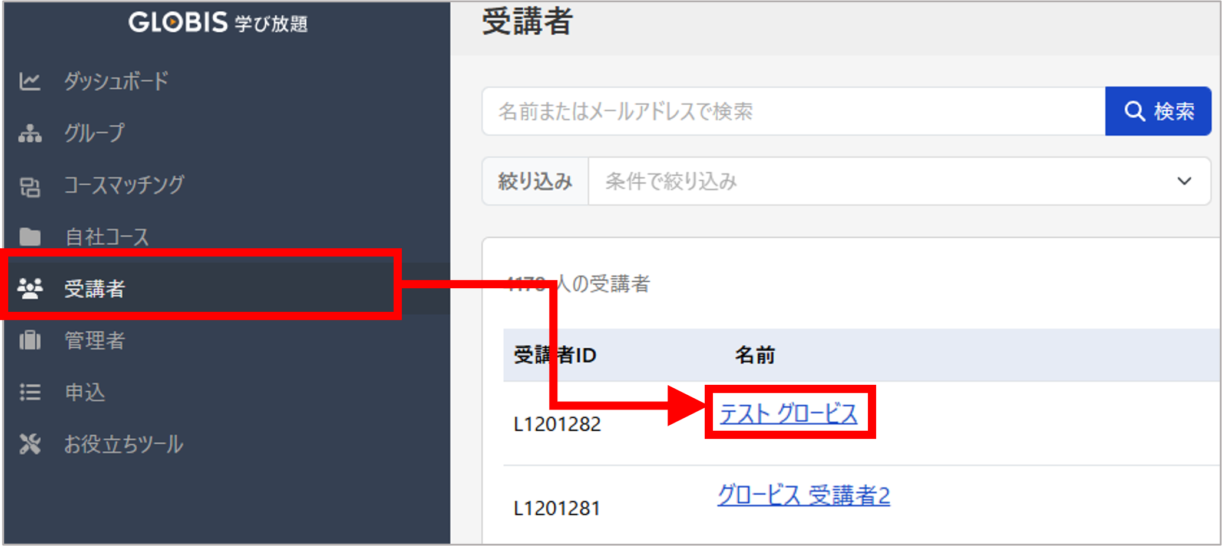Click the お役立ちツール wrench icon
Image resolution: width=1222 pixels, height=546 pixels.
(x=29, y=444)
